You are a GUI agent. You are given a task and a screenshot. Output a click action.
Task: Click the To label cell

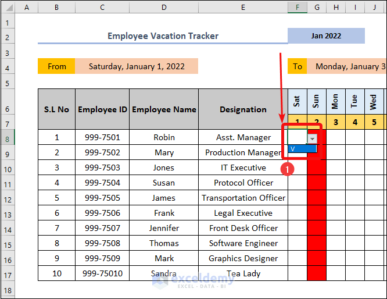(298, 66)
